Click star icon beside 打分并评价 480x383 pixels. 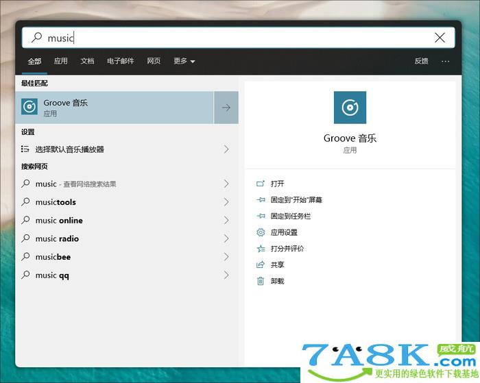260,249
